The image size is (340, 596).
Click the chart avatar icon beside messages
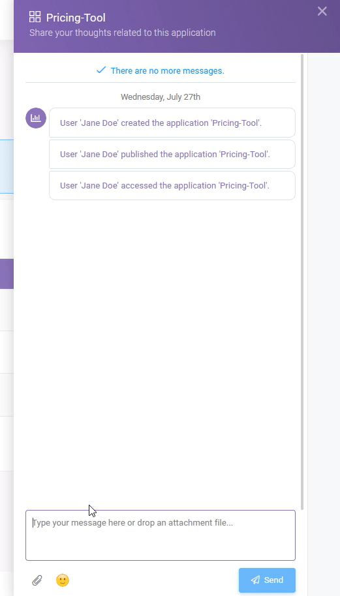pos(36,118)
